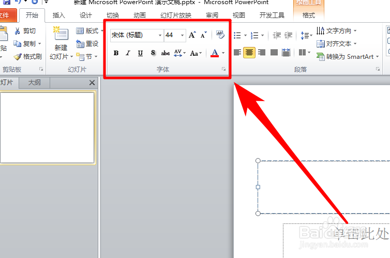This screenshot has width=390, height=258.
Task: Open font color dropdown arrow
Action: point(223,53)
